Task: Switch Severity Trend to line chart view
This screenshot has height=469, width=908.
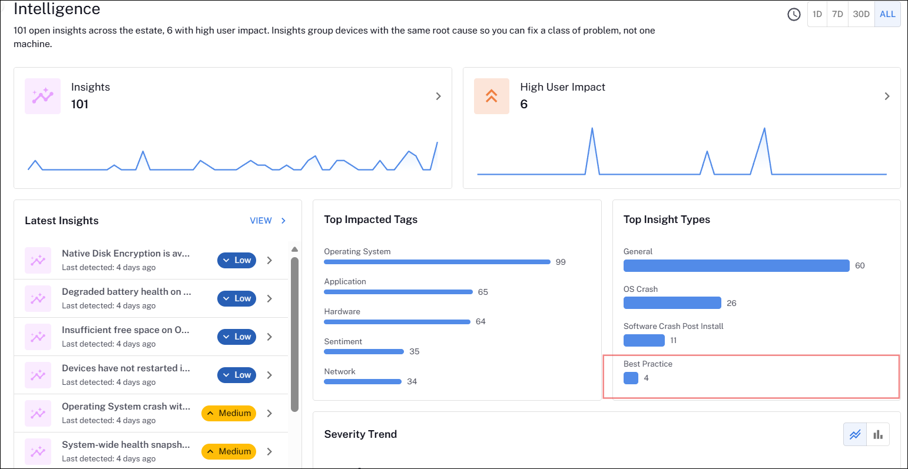Action: 855,434
